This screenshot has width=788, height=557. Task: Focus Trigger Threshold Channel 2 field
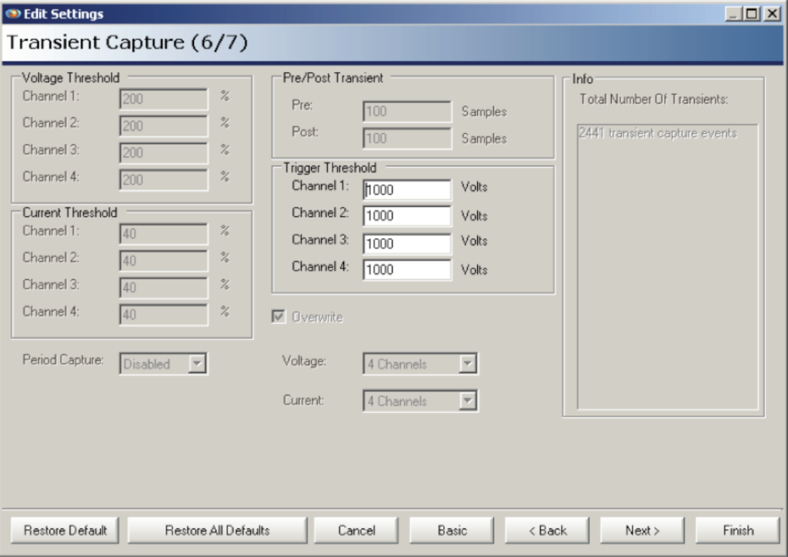407,216
